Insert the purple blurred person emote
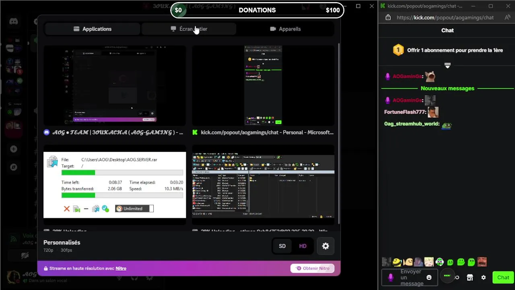The width and height of the screenshot is (515, 290). [x=418, y=262]
